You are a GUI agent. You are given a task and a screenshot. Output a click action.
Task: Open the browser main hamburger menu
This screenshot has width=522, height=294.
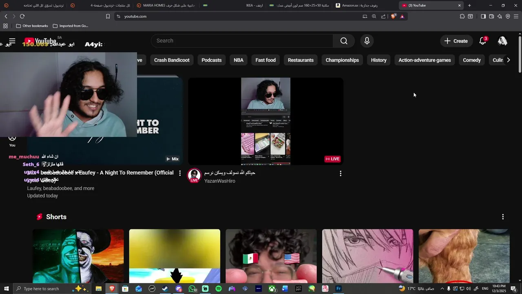(516, 16)
